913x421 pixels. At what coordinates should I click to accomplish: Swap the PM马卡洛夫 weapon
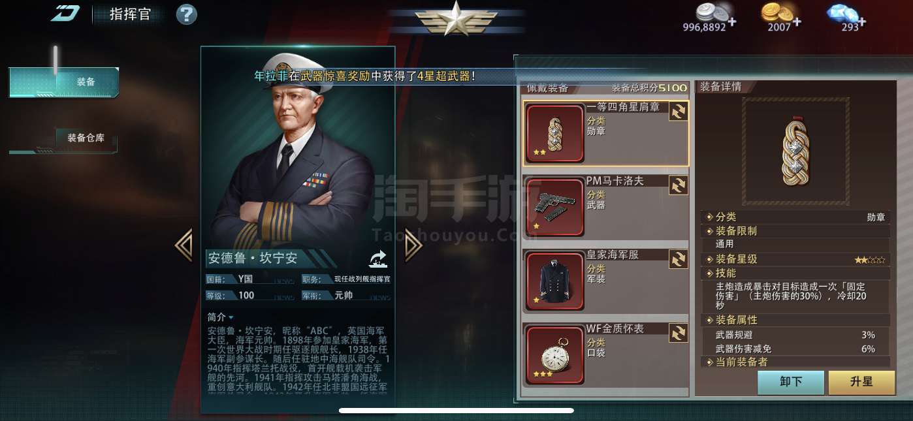(x=679, y=185)
